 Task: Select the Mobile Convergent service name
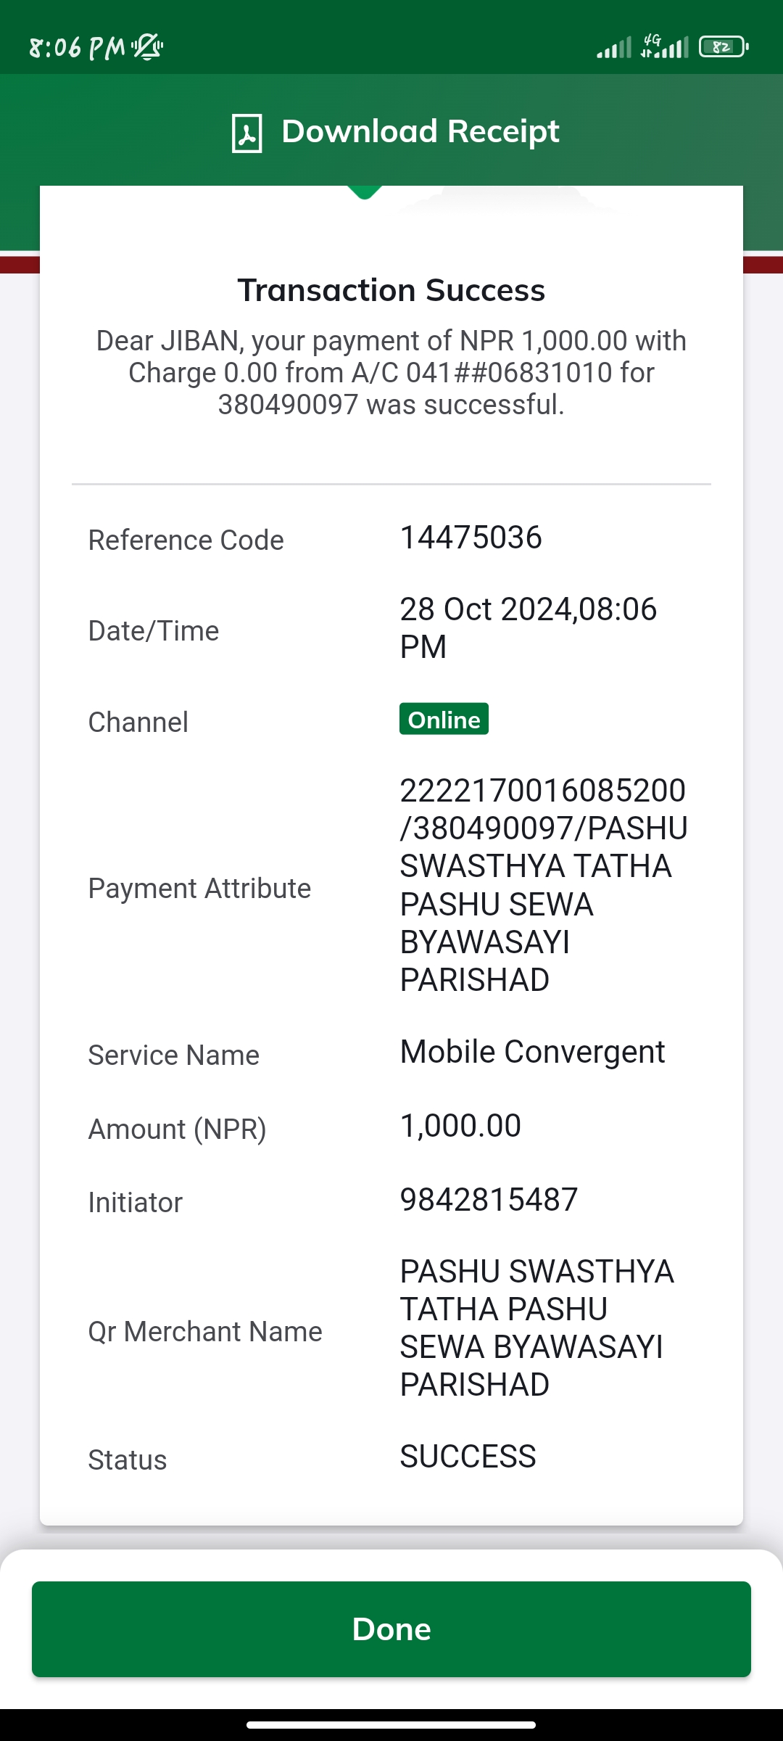pos(532,1052)
